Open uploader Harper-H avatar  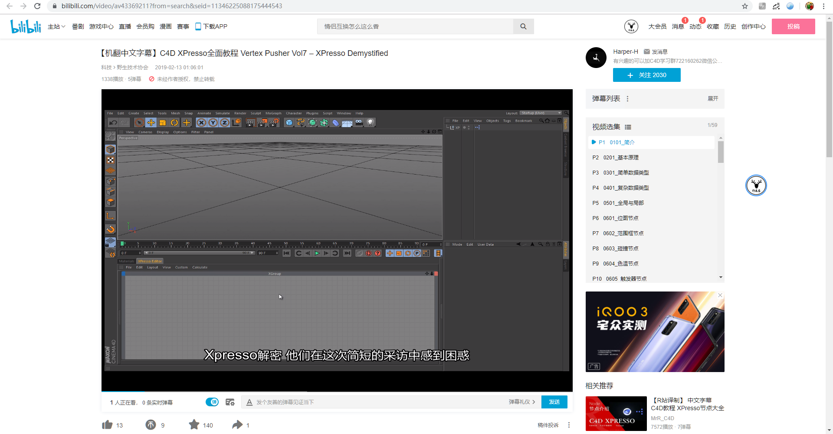(596, 58)
